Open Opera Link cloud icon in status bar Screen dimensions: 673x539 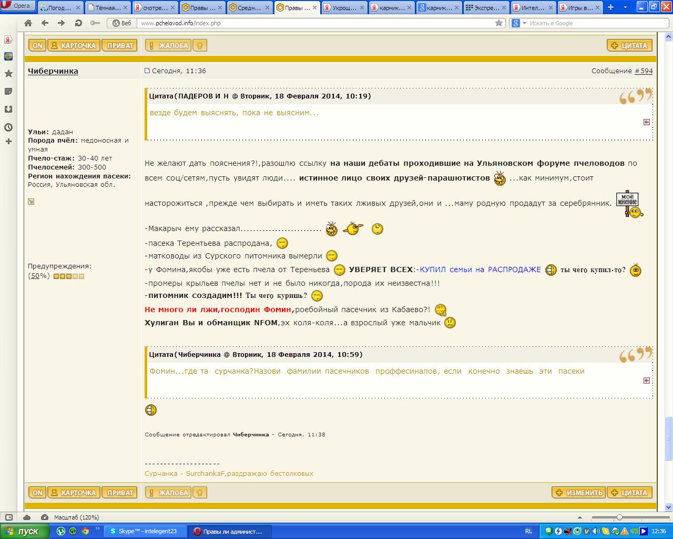pos(27,517)
